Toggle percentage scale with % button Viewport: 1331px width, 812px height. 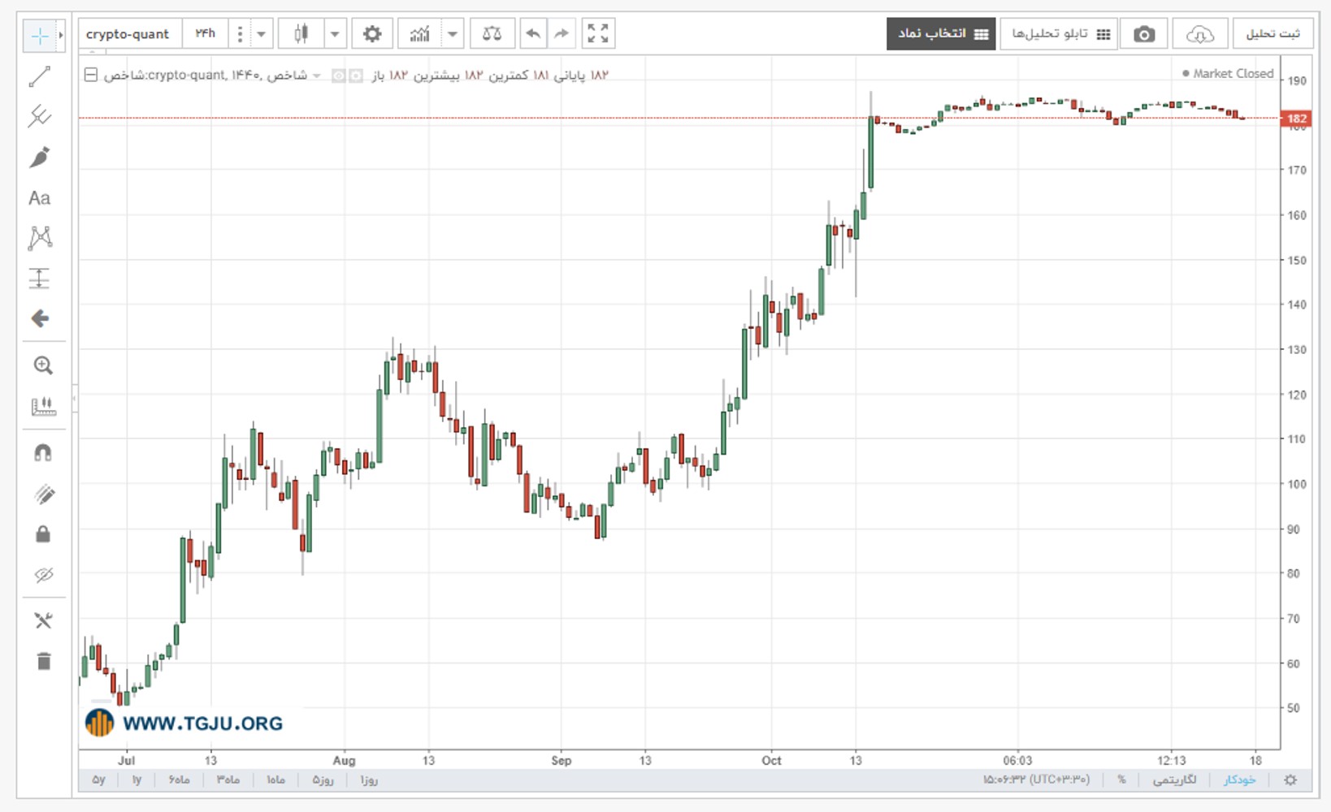click(x=1121, y=780)
